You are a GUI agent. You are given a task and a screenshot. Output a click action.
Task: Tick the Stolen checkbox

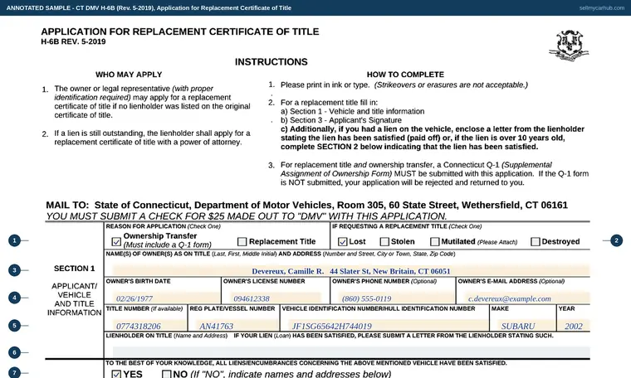[384, 241]
